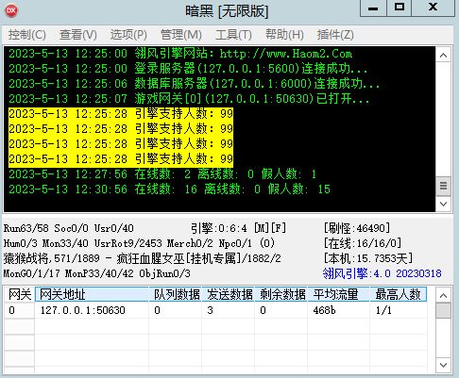Screen dimensions: 459x378
Task: Click the Hum0/3 Mon33/40 status line
Action: (139, 243)
